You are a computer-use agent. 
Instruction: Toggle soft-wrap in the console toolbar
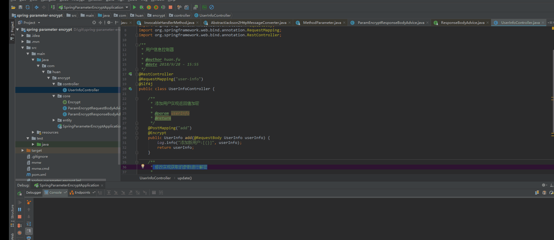point(29,224)
